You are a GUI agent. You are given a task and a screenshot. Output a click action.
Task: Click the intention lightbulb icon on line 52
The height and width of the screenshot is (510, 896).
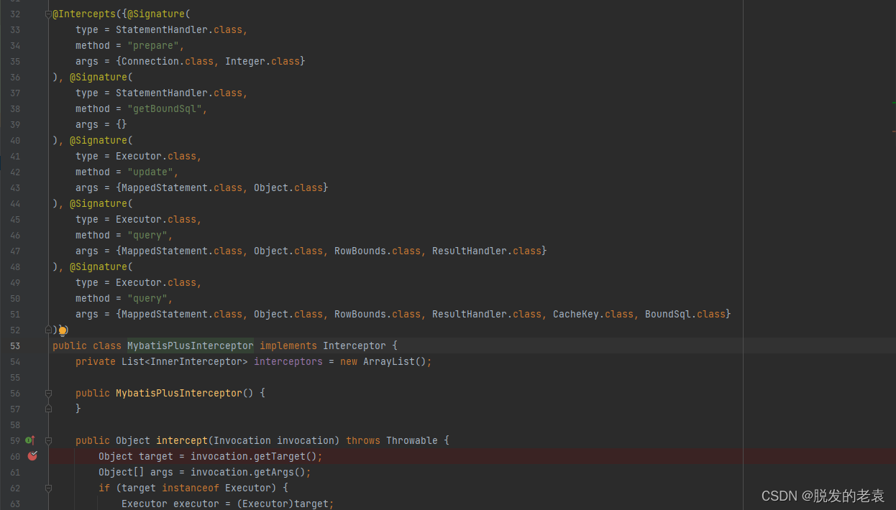pyautogui.click(x=63, y=330)
